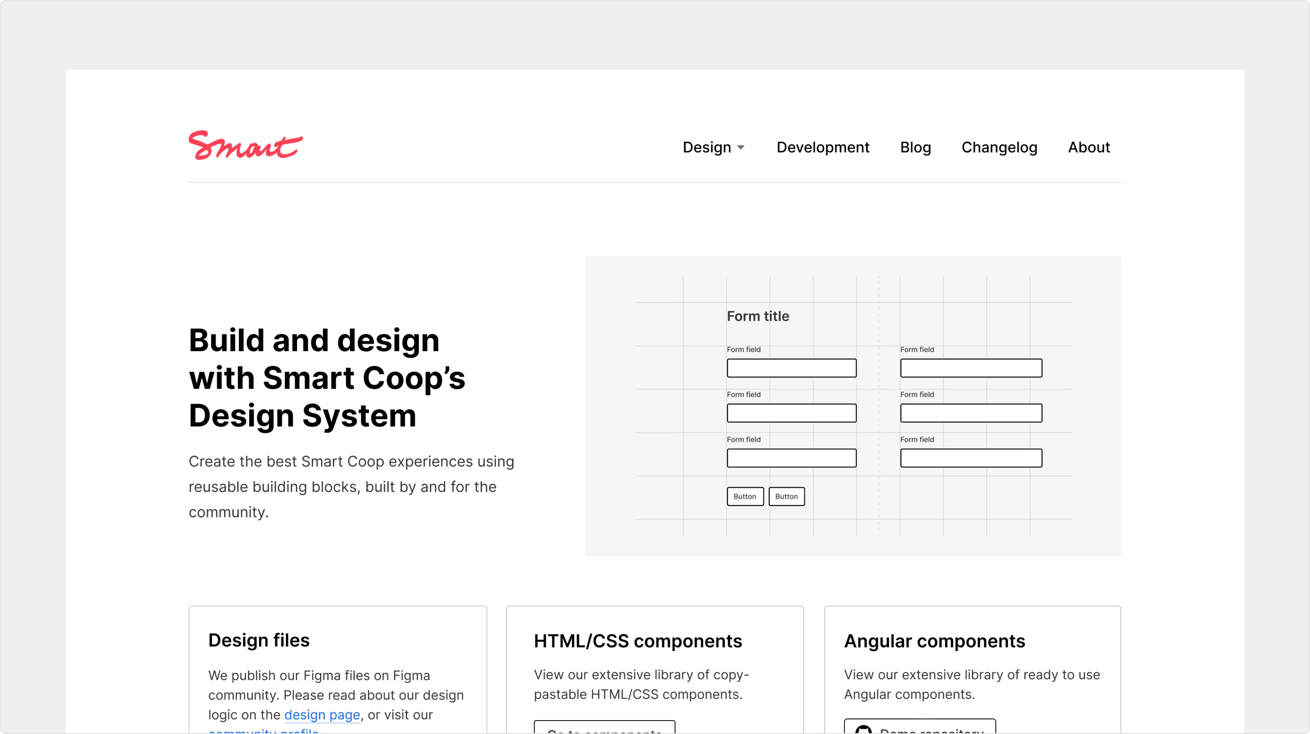The width and height of the screenshot is (1310, 734).
Task: Click the Design files heading
Action: click(259, 641)
